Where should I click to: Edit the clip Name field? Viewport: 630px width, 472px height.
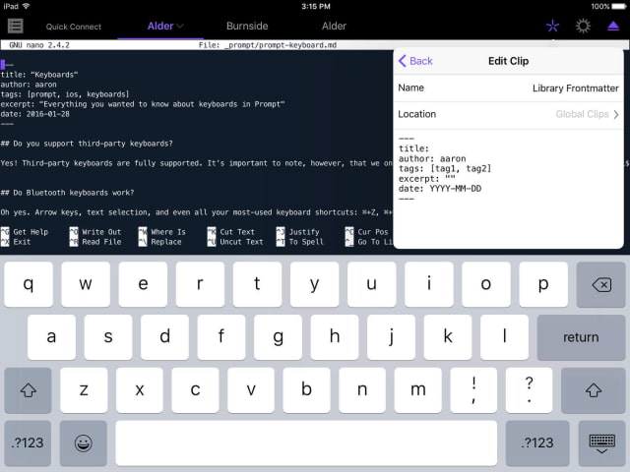[x=508, y=88]
